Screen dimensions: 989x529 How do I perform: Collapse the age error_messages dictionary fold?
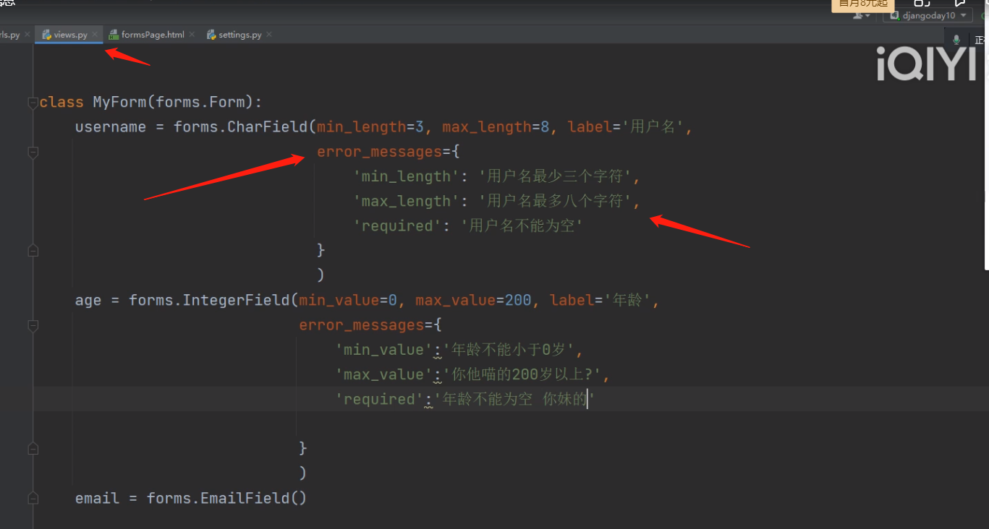(x=33, y=325)
